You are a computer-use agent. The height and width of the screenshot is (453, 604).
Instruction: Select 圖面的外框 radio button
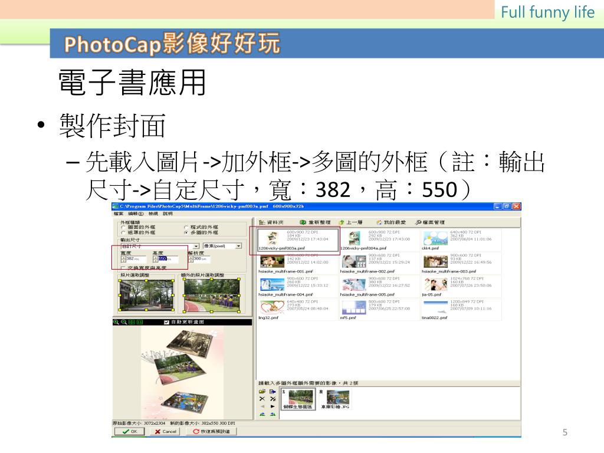click(124, 227)
